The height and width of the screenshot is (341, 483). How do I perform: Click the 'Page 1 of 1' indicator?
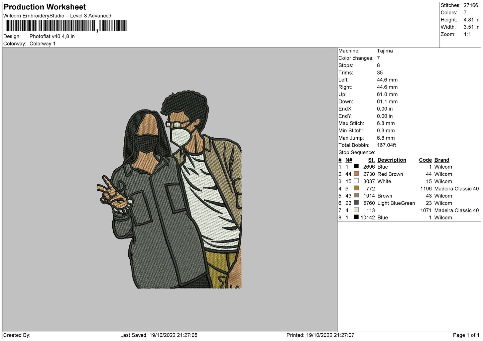tap(466, 335)
